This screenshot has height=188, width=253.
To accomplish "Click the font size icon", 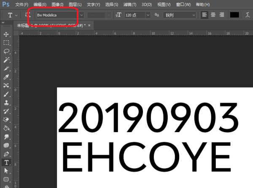I will point(118,15).
